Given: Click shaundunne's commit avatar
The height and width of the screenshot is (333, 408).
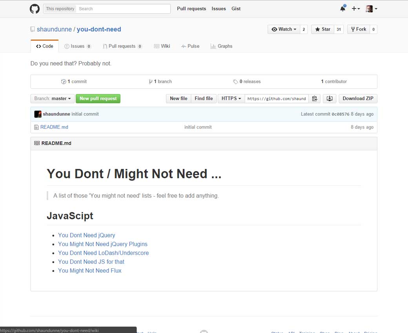Looking at the screenshot, I should tap(38, 114).
